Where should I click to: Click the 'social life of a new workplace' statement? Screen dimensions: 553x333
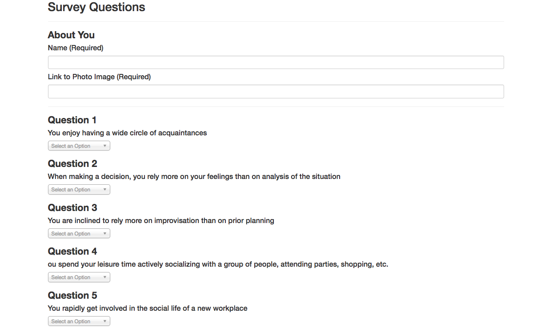pos(148,308)
